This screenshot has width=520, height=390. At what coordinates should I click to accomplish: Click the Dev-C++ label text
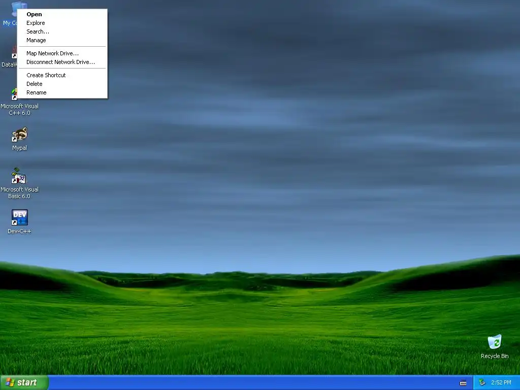click(x=20, y=231)
